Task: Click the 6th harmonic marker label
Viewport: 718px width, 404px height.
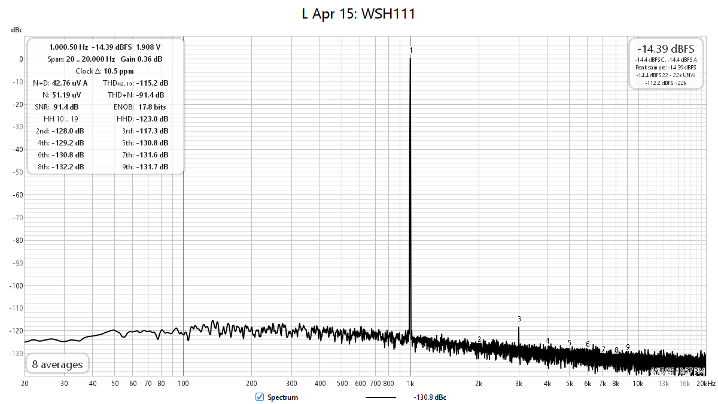Action: pyautogui.click(x=588, y=344)
